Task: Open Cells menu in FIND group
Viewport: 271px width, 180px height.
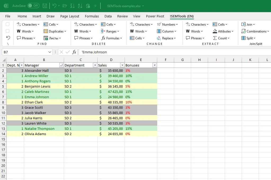Action: pos(51,25)
